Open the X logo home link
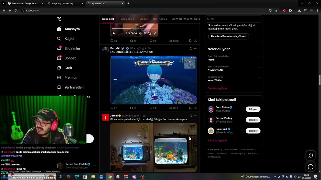Viewport: 321px width, 180px height. (x=59, y=19)
